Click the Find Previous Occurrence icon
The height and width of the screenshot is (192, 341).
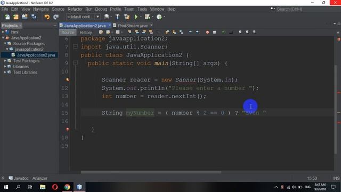pyautogui.click(x=137, y=32)
